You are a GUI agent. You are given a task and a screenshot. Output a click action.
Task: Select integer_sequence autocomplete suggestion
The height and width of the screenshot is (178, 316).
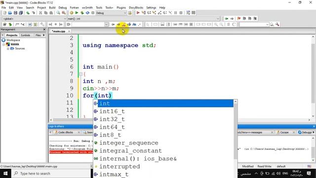tap(163, 143)
